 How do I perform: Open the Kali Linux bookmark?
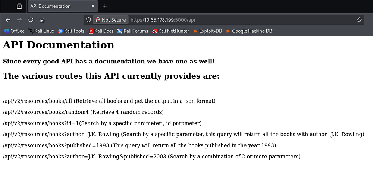pyautogui.click(x=41, y=31)
